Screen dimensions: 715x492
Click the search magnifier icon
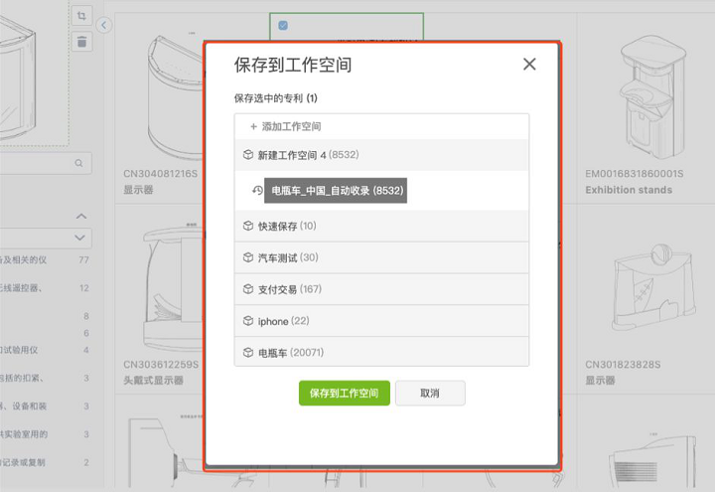(78, 163)
